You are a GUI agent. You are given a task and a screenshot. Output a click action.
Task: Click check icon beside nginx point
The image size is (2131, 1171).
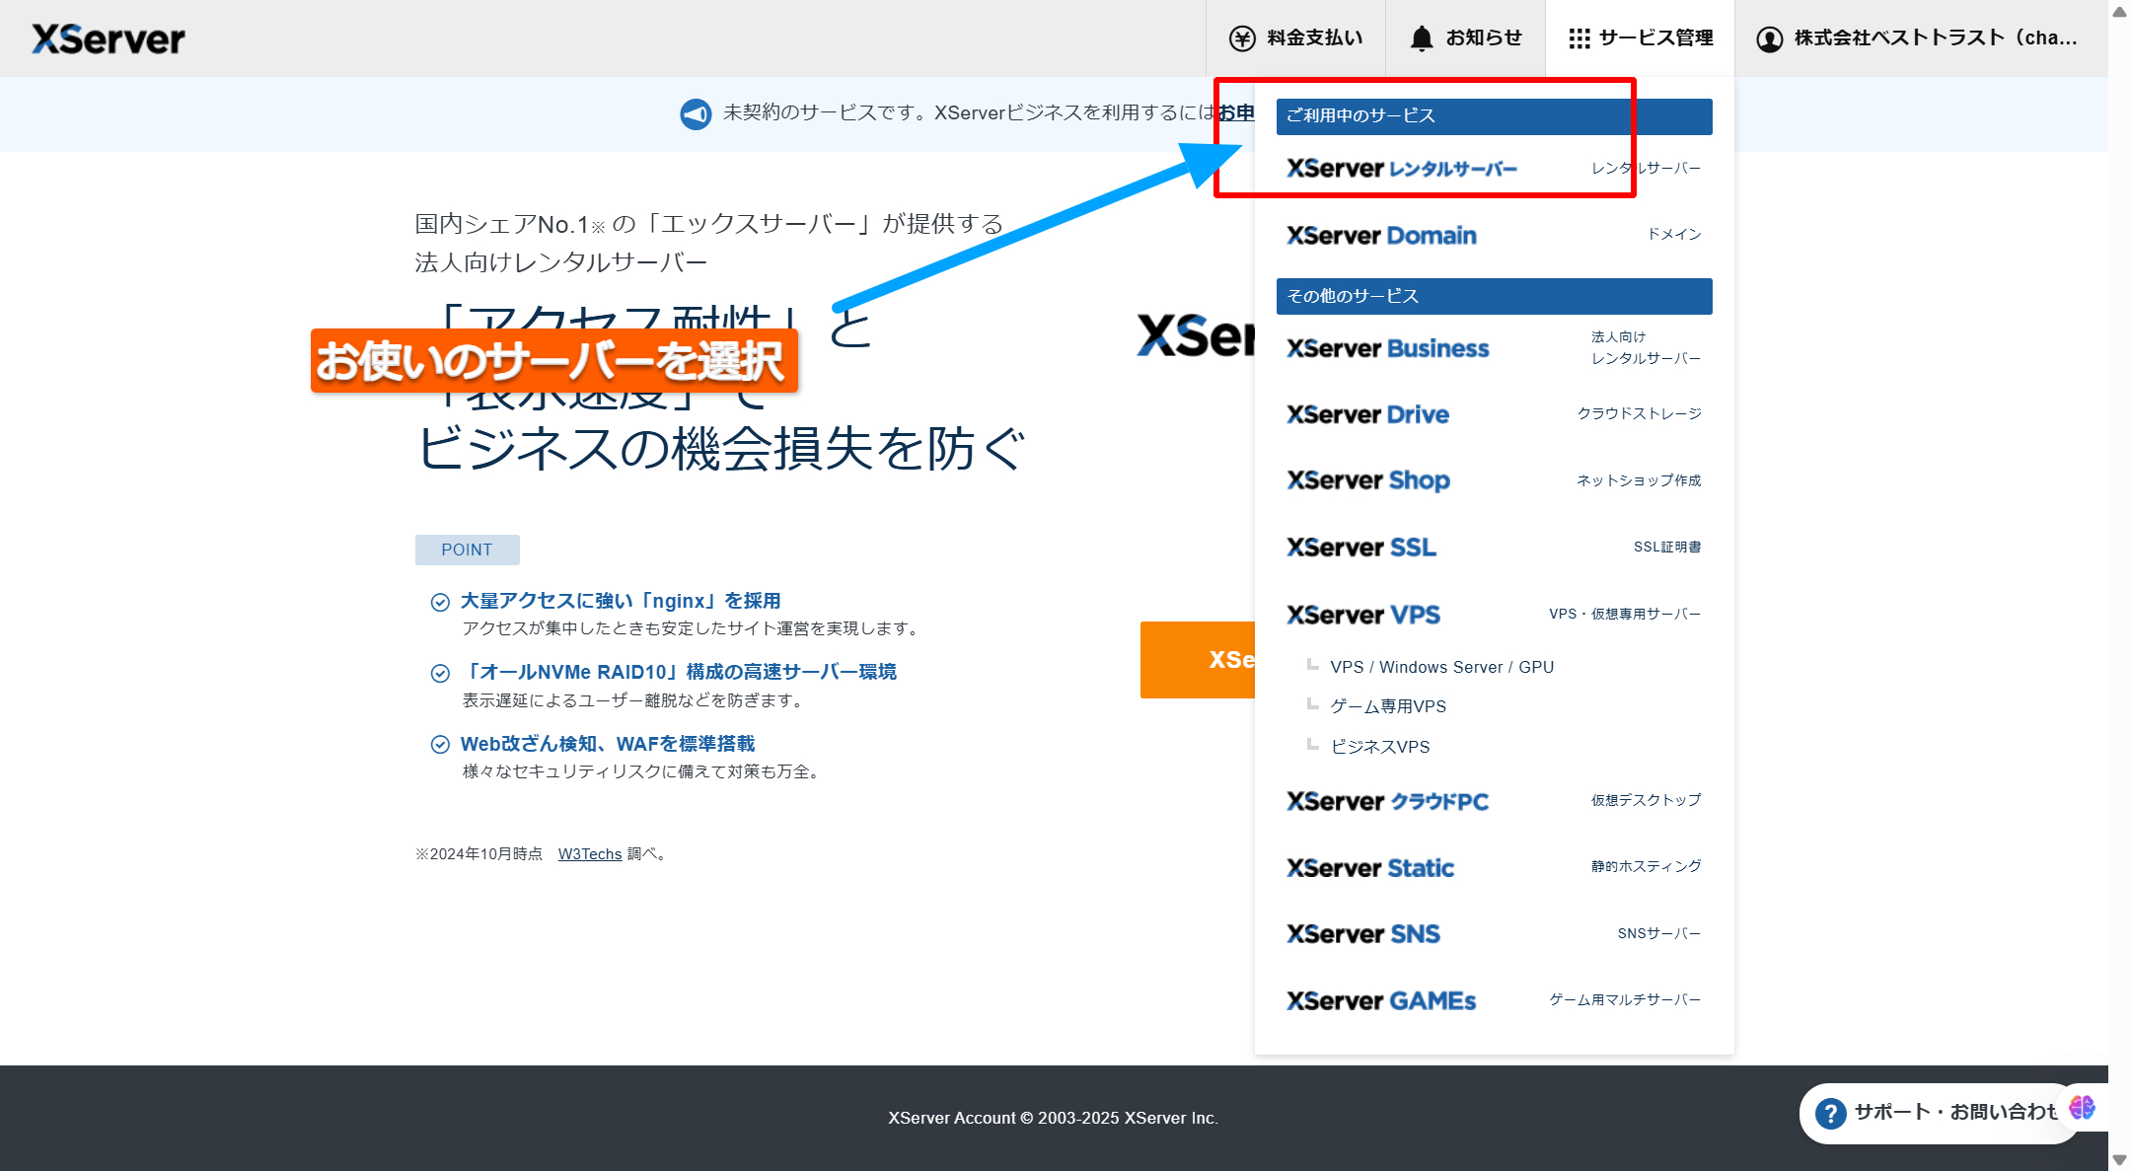click(x=440, y=602)
